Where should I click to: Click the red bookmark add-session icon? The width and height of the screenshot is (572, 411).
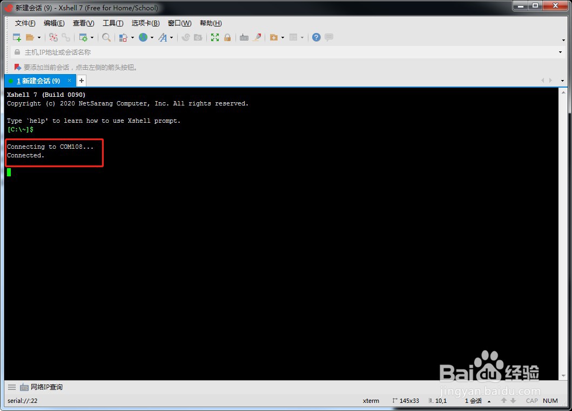click(17, 67)
